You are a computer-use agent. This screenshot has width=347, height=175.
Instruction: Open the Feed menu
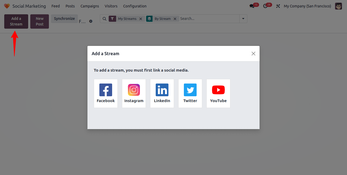point(56,6)
